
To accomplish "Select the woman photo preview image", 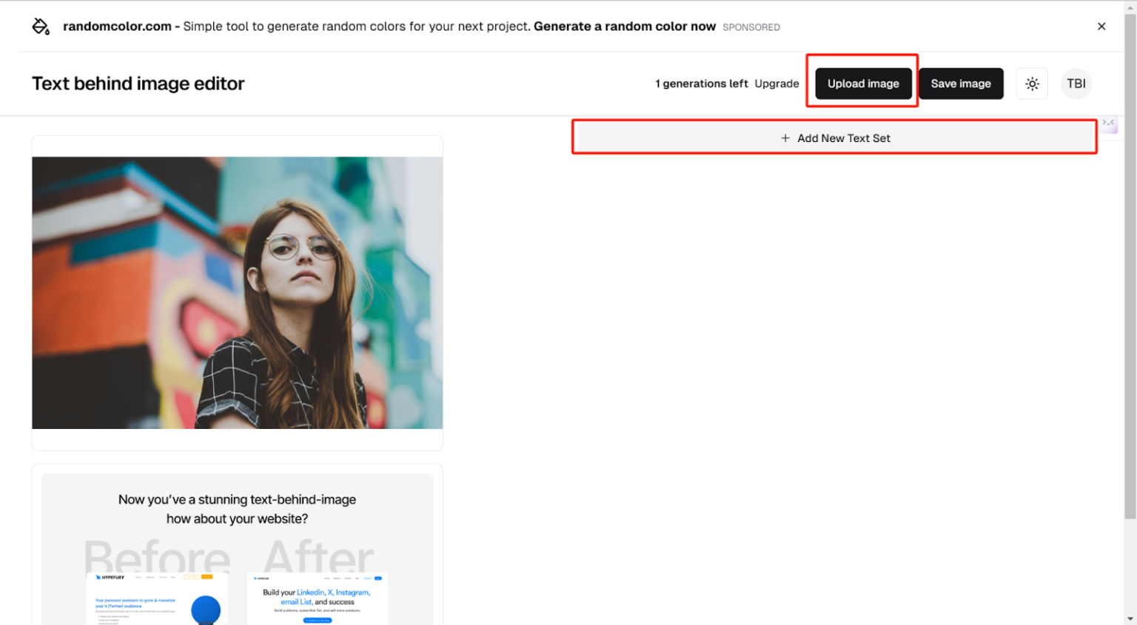I will pyautogui.click(x=237, y=292).
